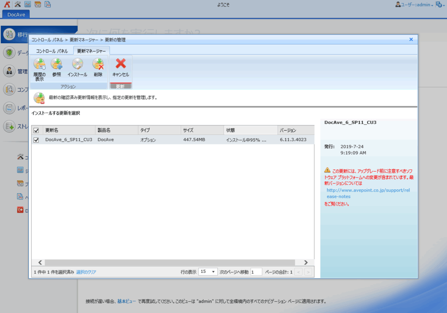The width and height of the screenshot is (447, 313).
Task: Click the DocAve_6_SP11_CU3 update name cell
Action: [69, 140]
